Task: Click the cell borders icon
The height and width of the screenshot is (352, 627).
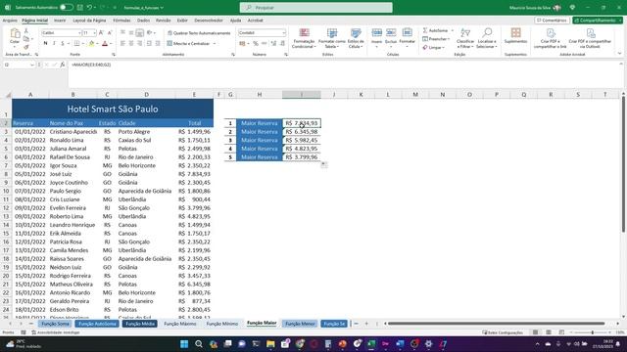Action: (x=76, y=43)
